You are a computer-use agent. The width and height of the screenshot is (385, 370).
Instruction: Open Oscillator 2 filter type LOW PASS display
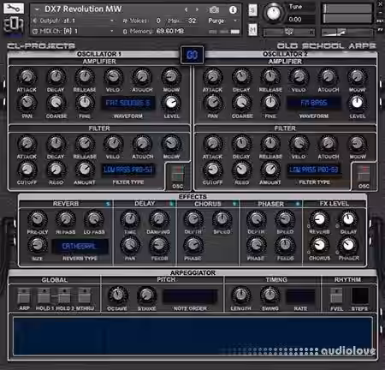pyautogui.click(x=314, y=170)
